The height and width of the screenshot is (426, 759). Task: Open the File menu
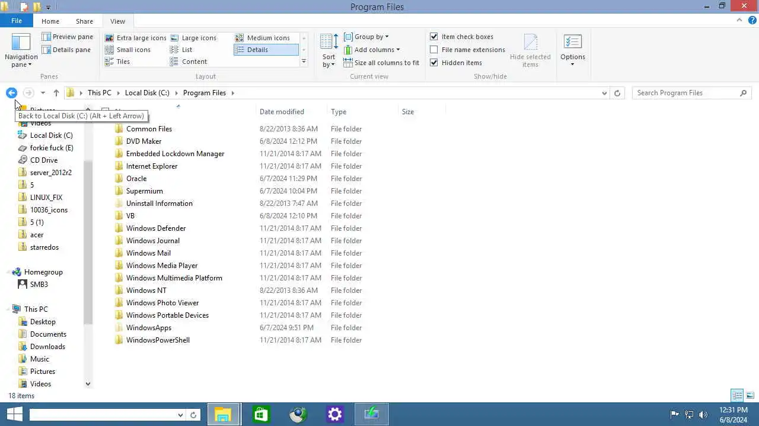tap(17, 21)
